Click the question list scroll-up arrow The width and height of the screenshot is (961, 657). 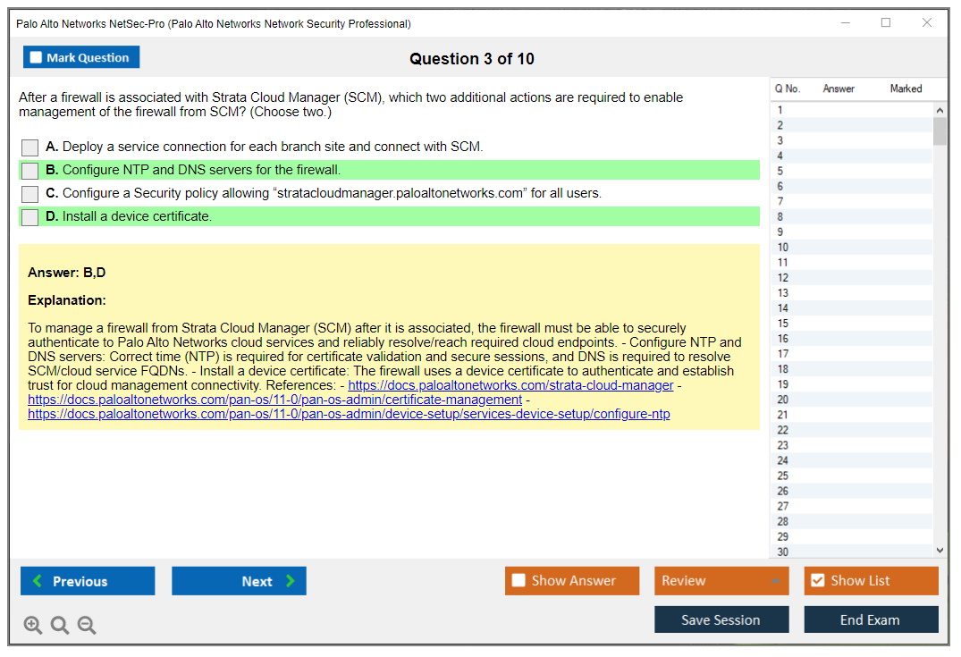pyautogui.click(x=940, y=111)
